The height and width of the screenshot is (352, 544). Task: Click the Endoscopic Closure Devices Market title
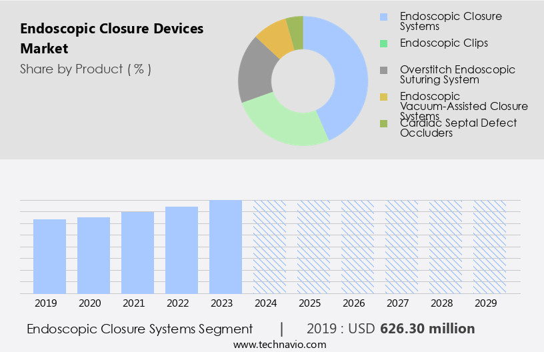[111, 39]
